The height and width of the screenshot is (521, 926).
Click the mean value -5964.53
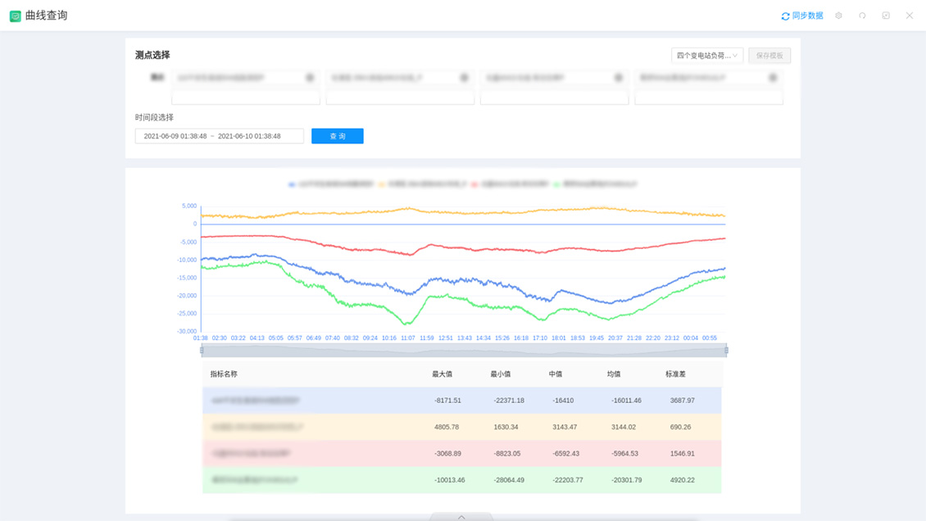[624, 454]
